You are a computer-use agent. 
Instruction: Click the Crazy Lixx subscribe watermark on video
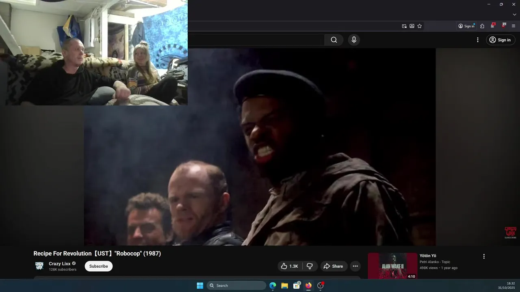tap(510, 233)
